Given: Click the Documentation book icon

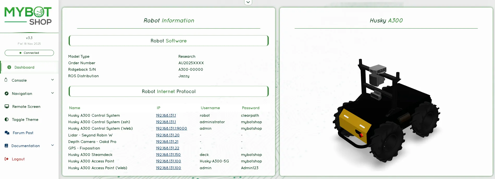Looking at the screenshot, I should [7, 146].
